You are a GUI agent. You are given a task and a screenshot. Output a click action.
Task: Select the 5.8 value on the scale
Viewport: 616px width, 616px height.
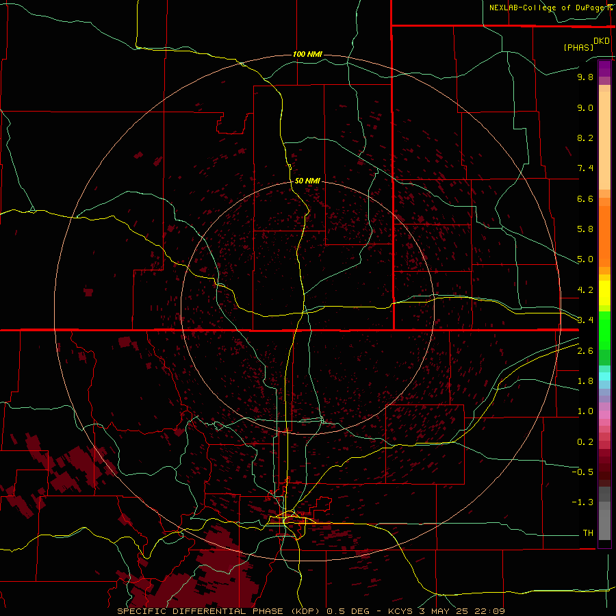(x=585, y=229)
